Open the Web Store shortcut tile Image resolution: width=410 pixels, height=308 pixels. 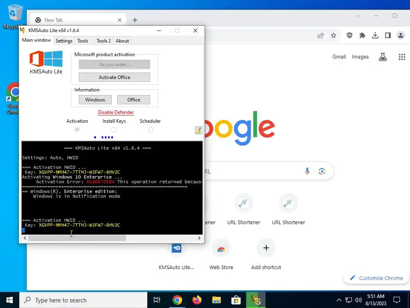pyautogui.click(x=221, y=255)
